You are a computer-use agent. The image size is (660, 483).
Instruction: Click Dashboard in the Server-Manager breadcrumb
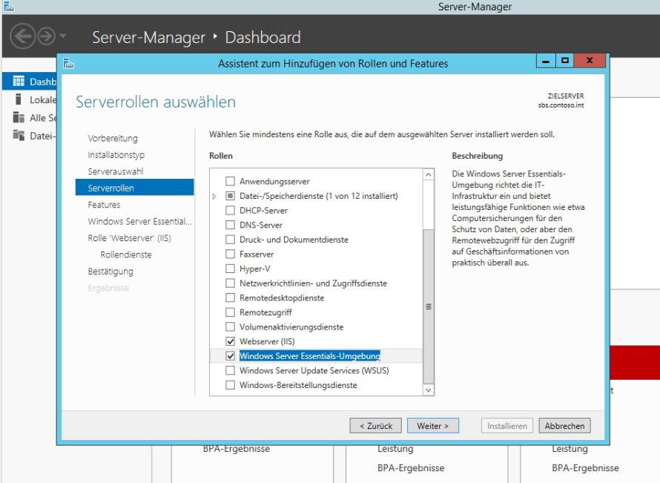coord(263,37)
